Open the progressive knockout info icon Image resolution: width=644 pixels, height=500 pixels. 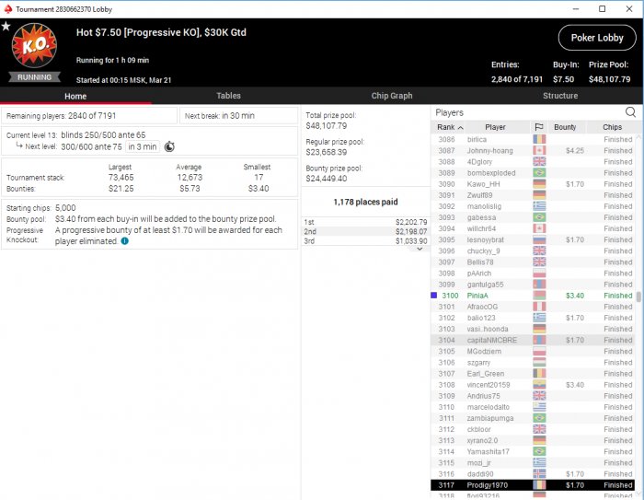pos(125,241)
